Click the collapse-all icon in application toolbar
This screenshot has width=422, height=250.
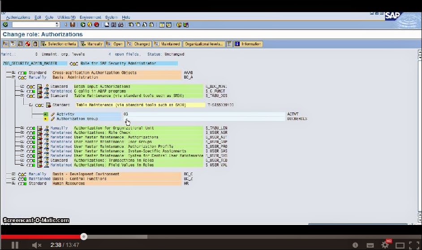[13, 44]
